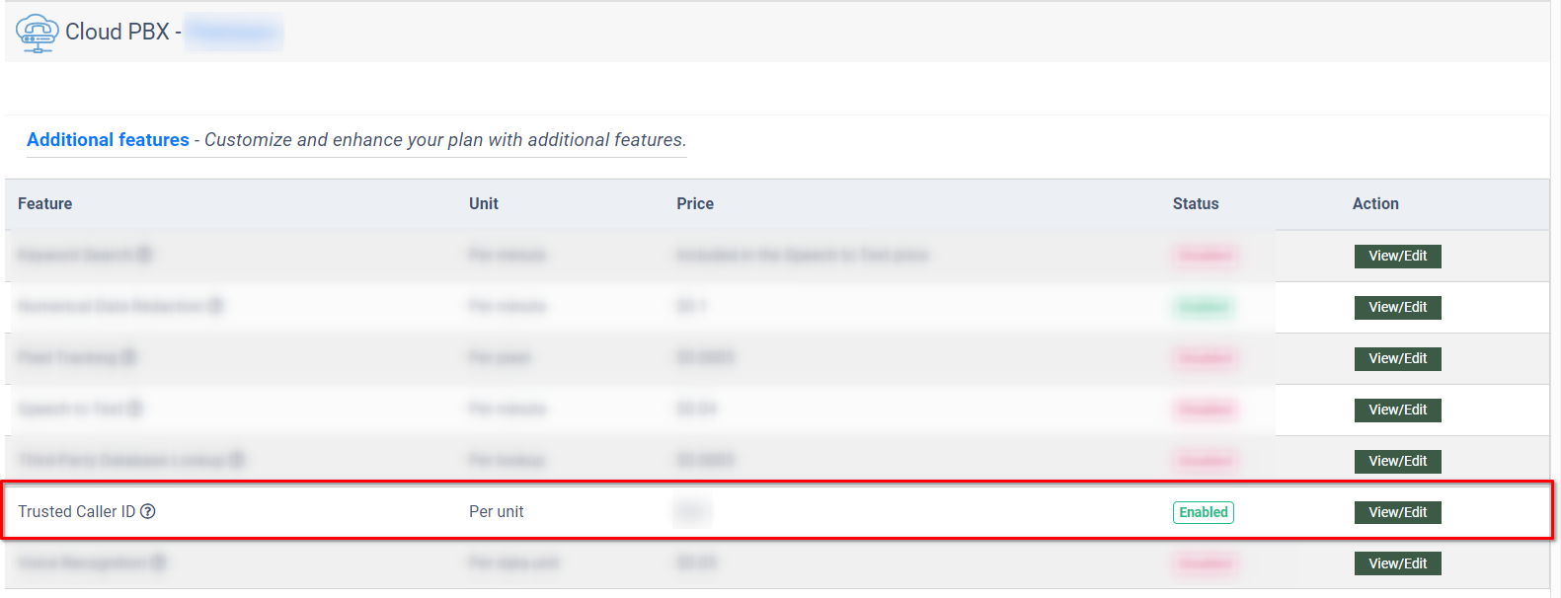The width and height of the screenshot is (1561, 598).
Task: Click the Trusted Caller ID feature name
Action: point(76,511)
